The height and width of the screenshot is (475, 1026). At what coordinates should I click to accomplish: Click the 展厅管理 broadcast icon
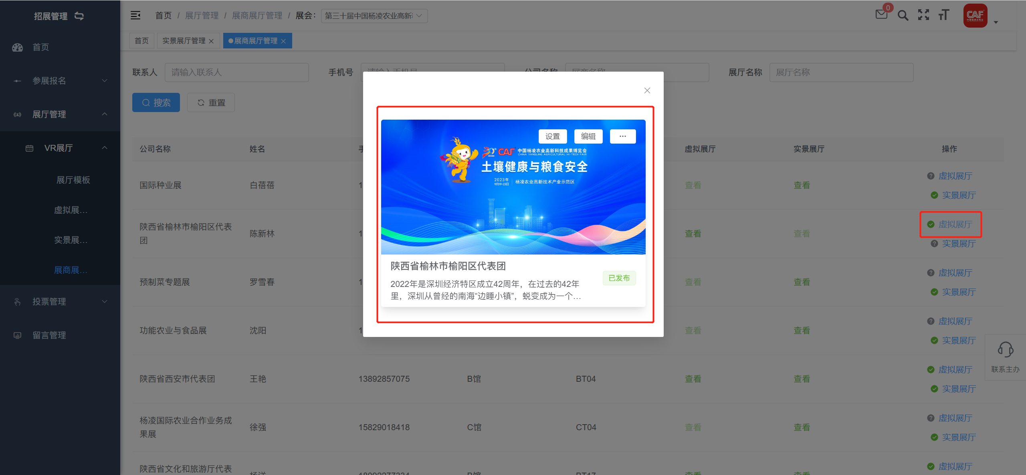click(x=17, y=114)
